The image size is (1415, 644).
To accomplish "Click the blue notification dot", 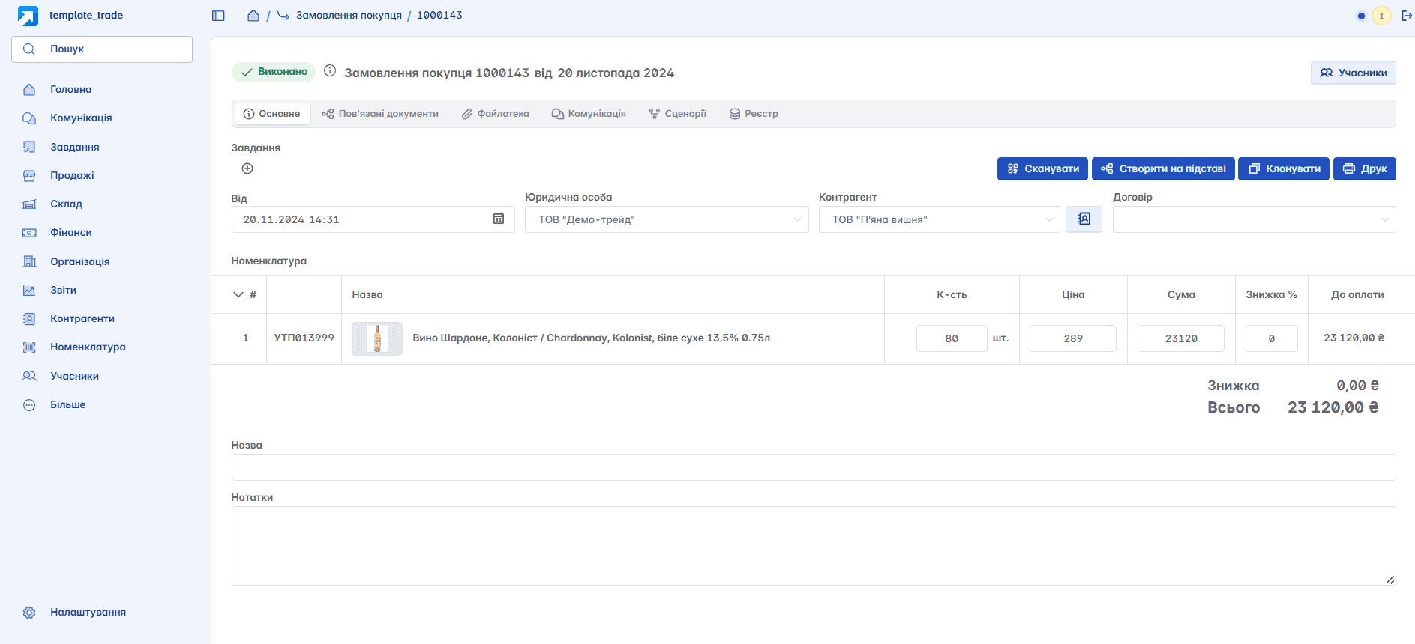I will (x=1361, y=16).
